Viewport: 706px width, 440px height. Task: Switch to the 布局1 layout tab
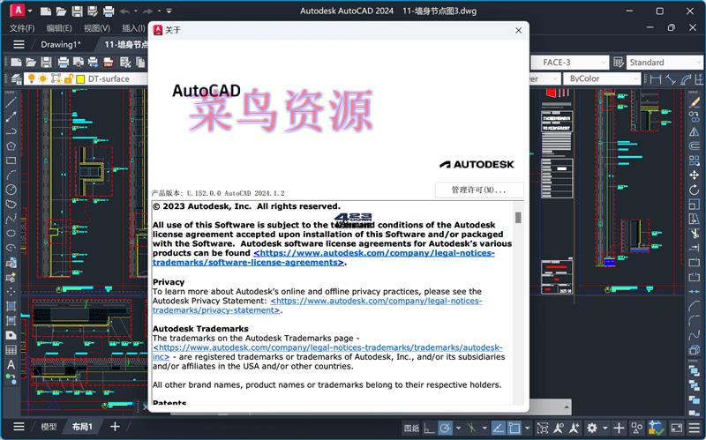point(82,427)
